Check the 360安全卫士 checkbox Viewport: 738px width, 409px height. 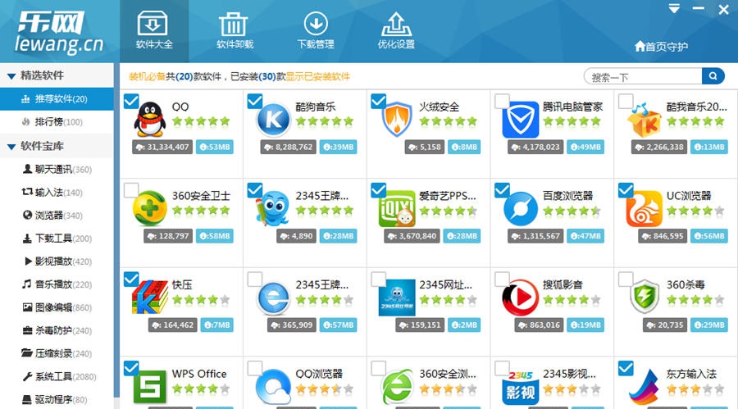(x=131, y=190)
